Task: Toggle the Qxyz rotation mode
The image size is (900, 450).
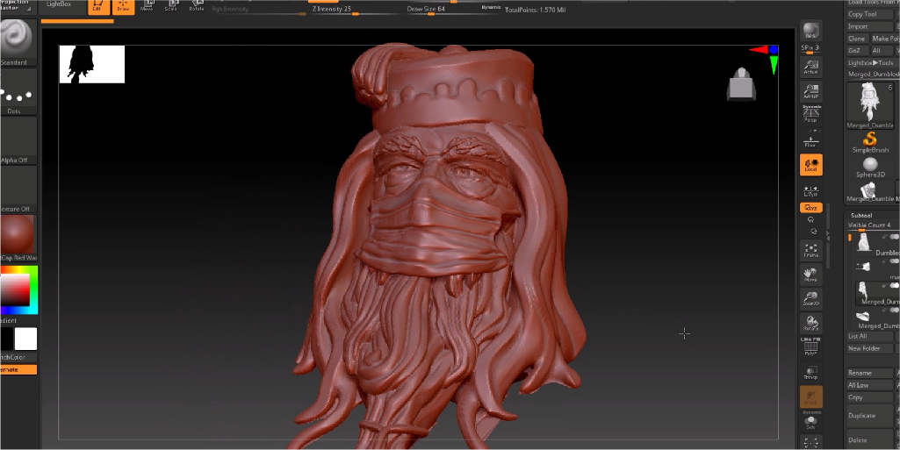Action: point(811,208)
